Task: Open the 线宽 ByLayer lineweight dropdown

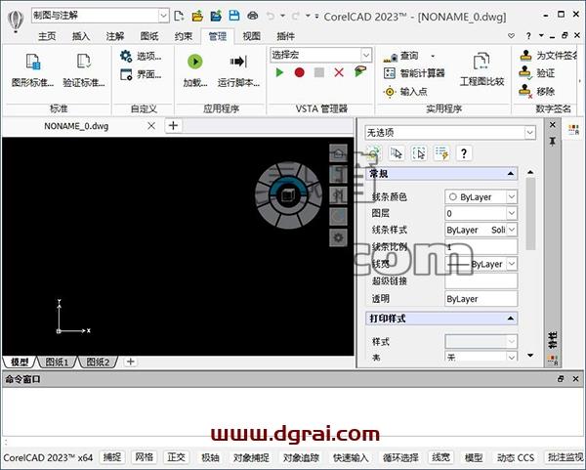Action: [x=512, y=264]
